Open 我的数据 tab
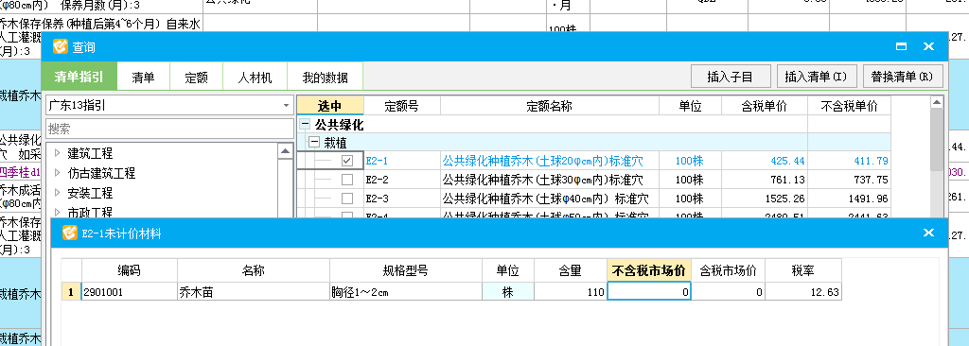Screen dimensions: 969x346 pos(325,78)
